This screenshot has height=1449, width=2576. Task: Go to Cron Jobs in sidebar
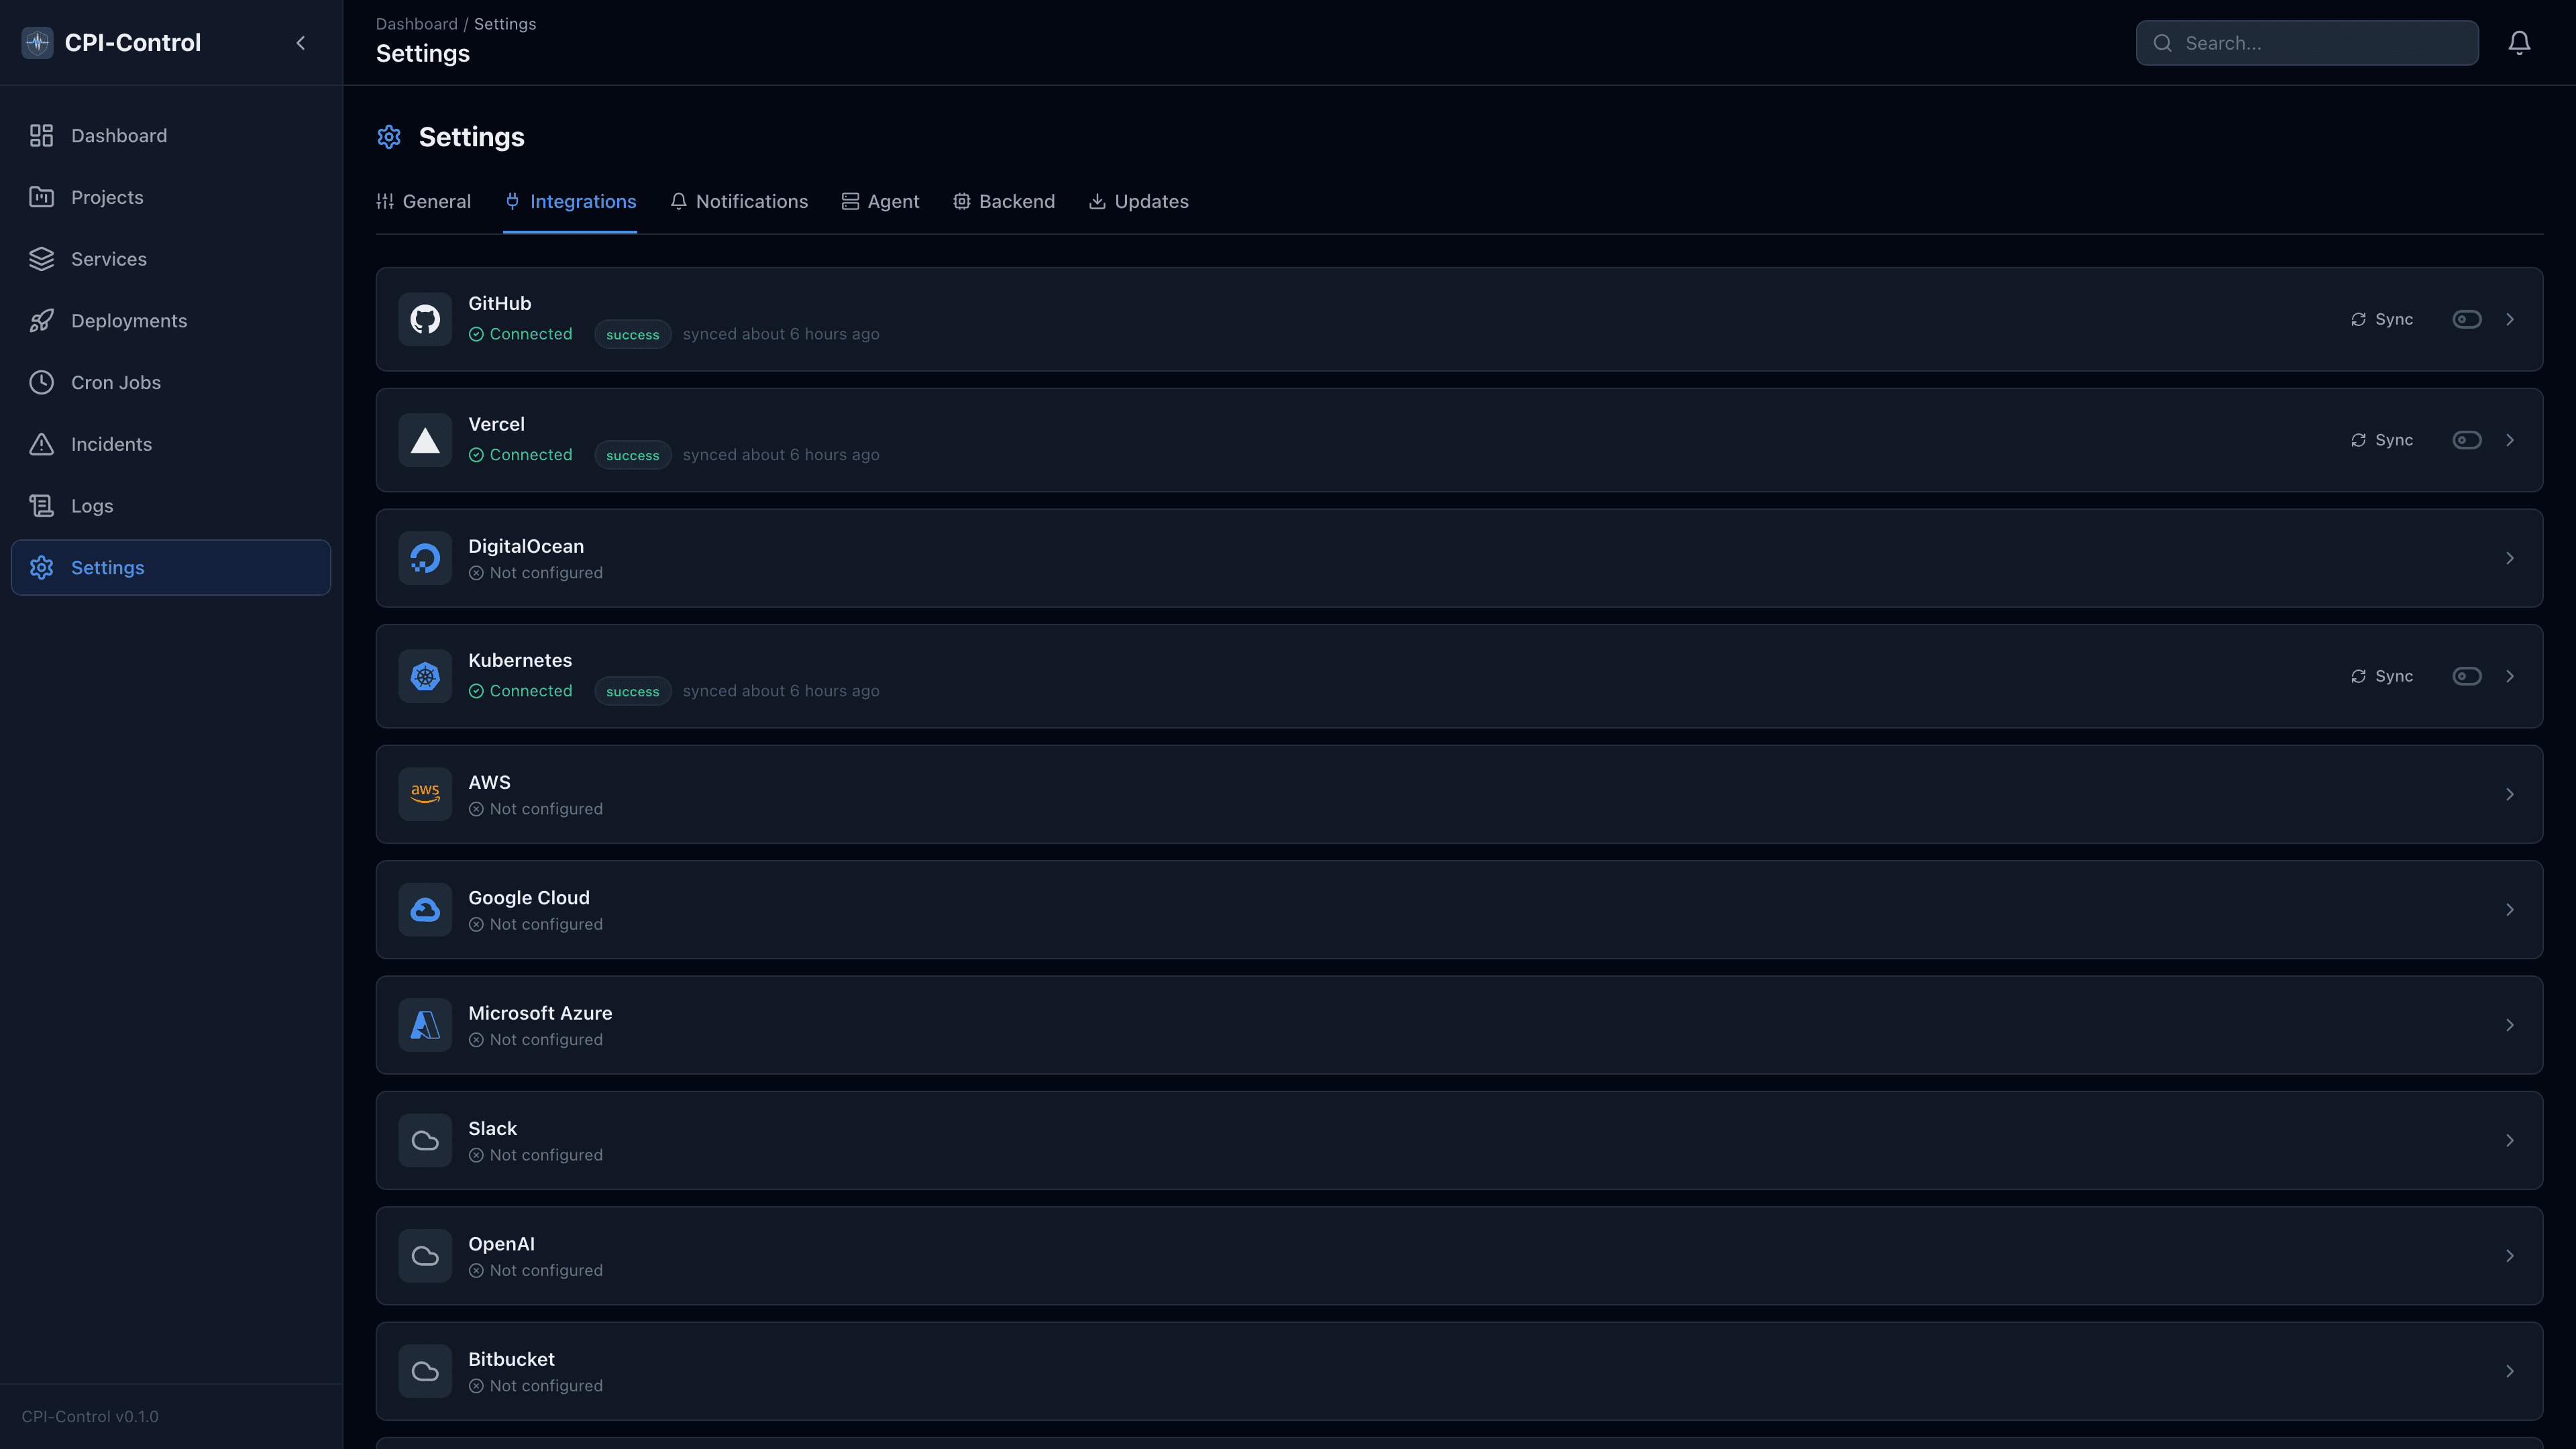tap(115, 382)
